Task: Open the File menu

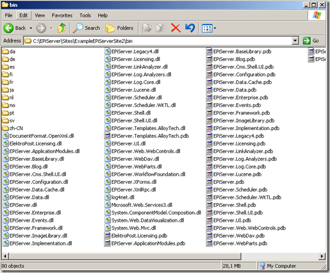Action: (x=8, y=15)
